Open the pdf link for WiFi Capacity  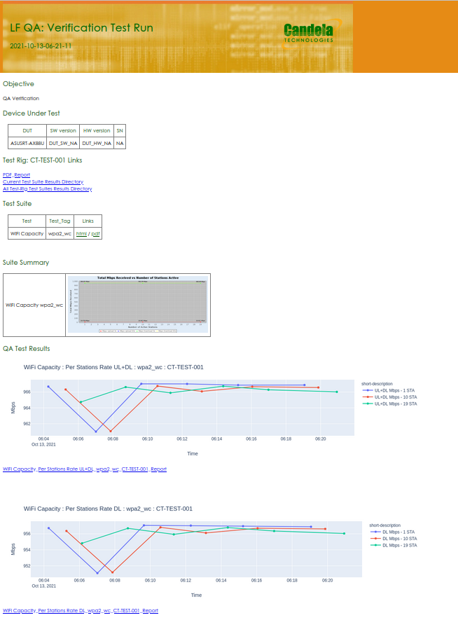(x=95, y=233)
